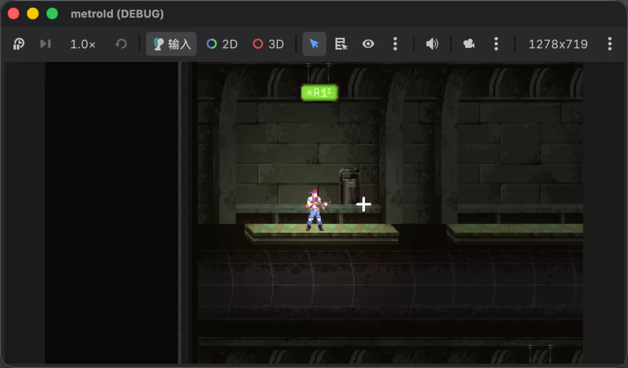Maximize the metroid debug window
This screenshot has height=368, width=628.
pos(52,13)
